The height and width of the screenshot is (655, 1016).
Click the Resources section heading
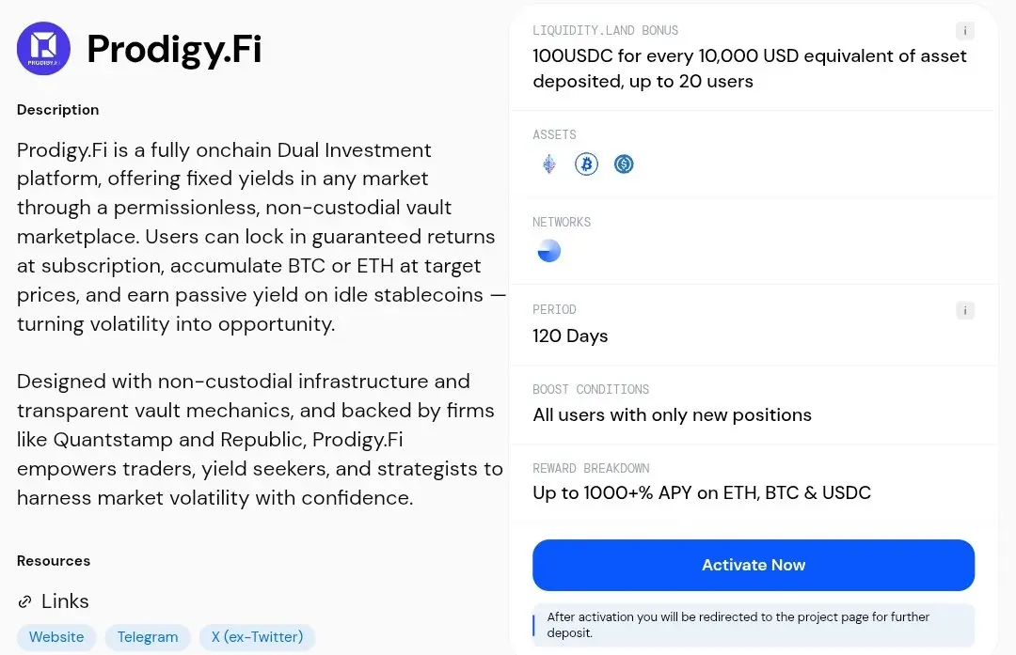[x=53, y=561]
